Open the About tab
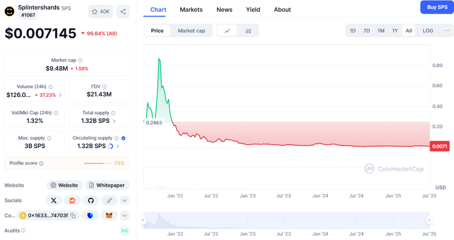 pyautogui.click(x=283, y=9)
